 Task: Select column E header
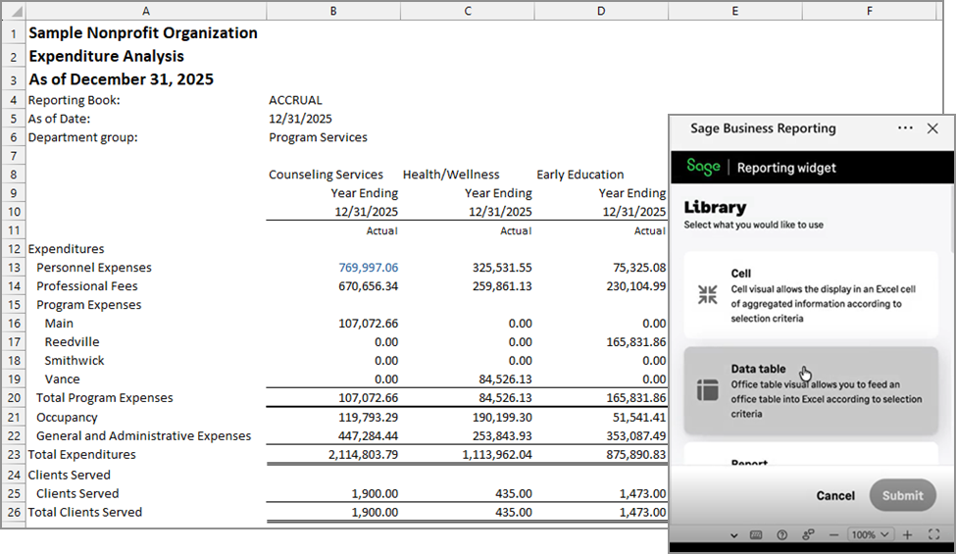point(735,11)
